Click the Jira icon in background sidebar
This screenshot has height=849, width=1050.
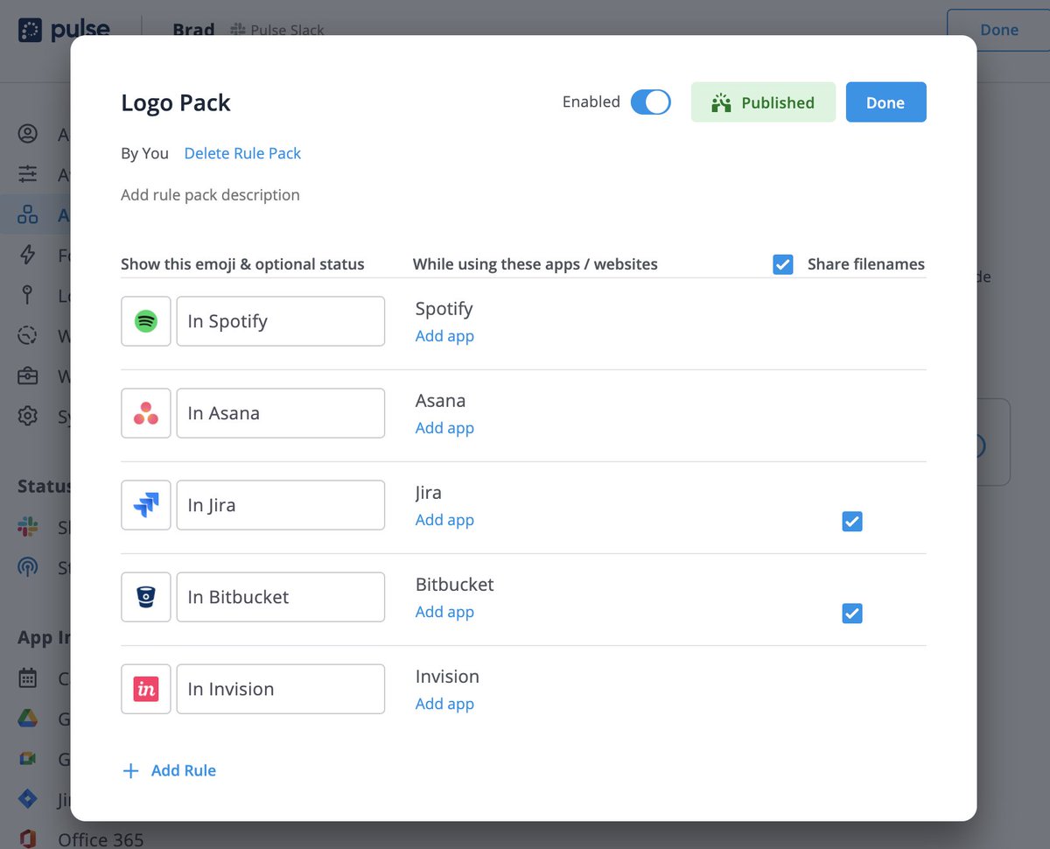pyautogui.click(x=28, y=798)
